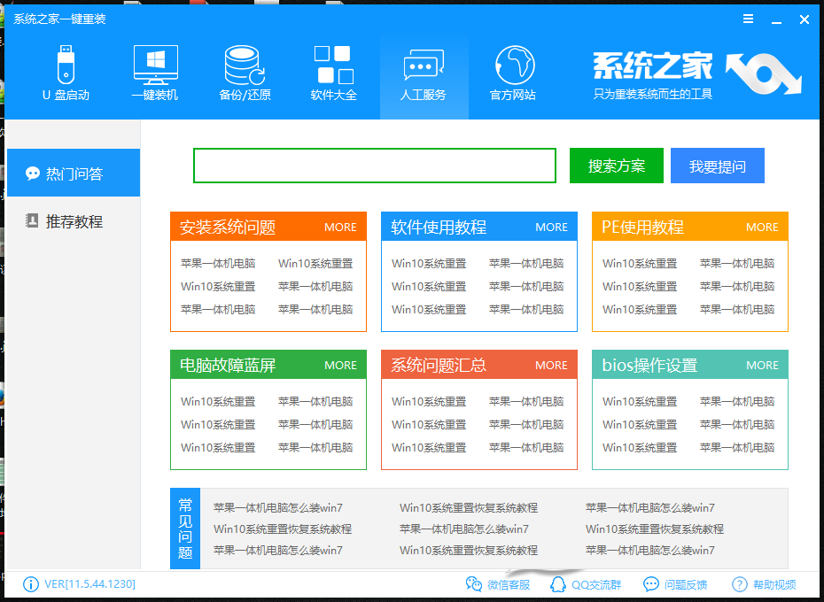Image resolution: width=824 pixels, height=602 pixels.
Task: Open 微信客服 WeChat customer service
Action: 500,584
